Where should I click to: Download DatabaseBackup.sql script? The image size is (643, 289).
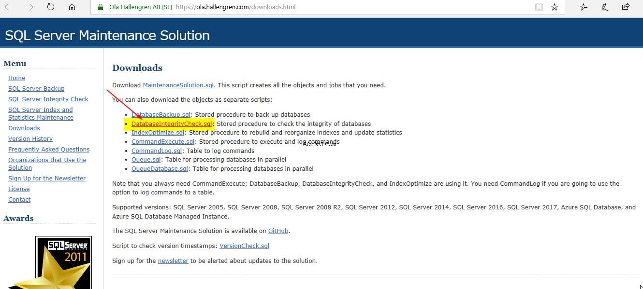(x=161, y=115)
